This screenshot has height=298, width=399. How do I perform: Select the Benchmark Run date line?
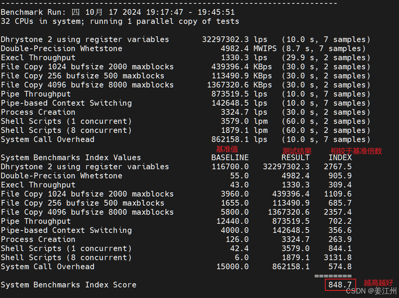click(x=118, y=12)
